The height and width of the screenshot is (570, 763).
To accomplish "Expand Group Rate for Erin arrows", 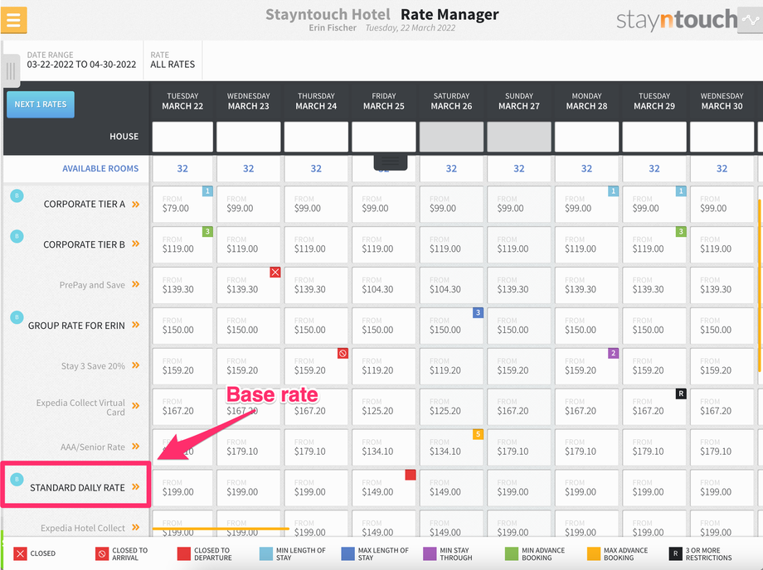I will point(136,325).
